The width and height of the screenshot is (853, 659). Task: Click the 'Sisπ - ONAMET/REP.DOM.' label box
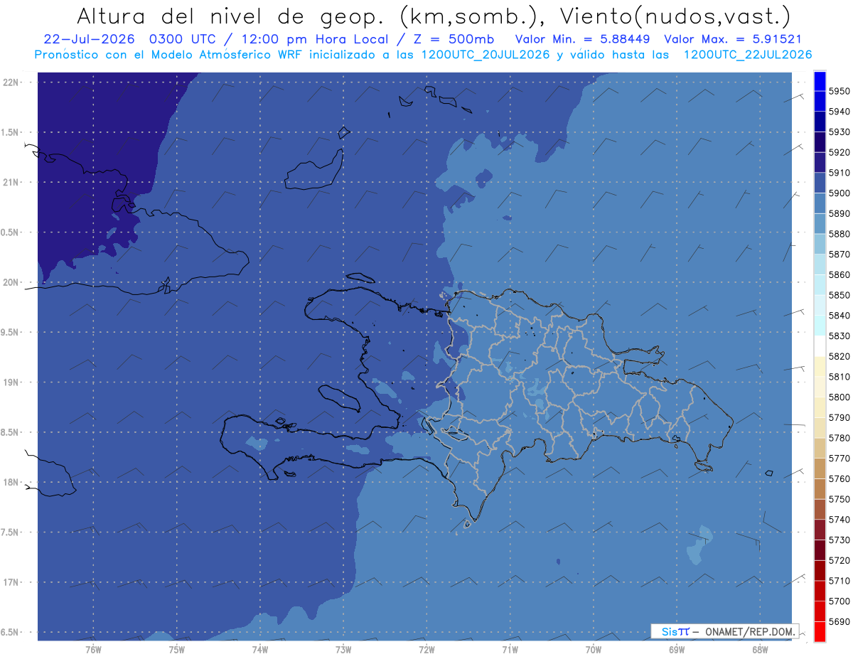(725, 631)
